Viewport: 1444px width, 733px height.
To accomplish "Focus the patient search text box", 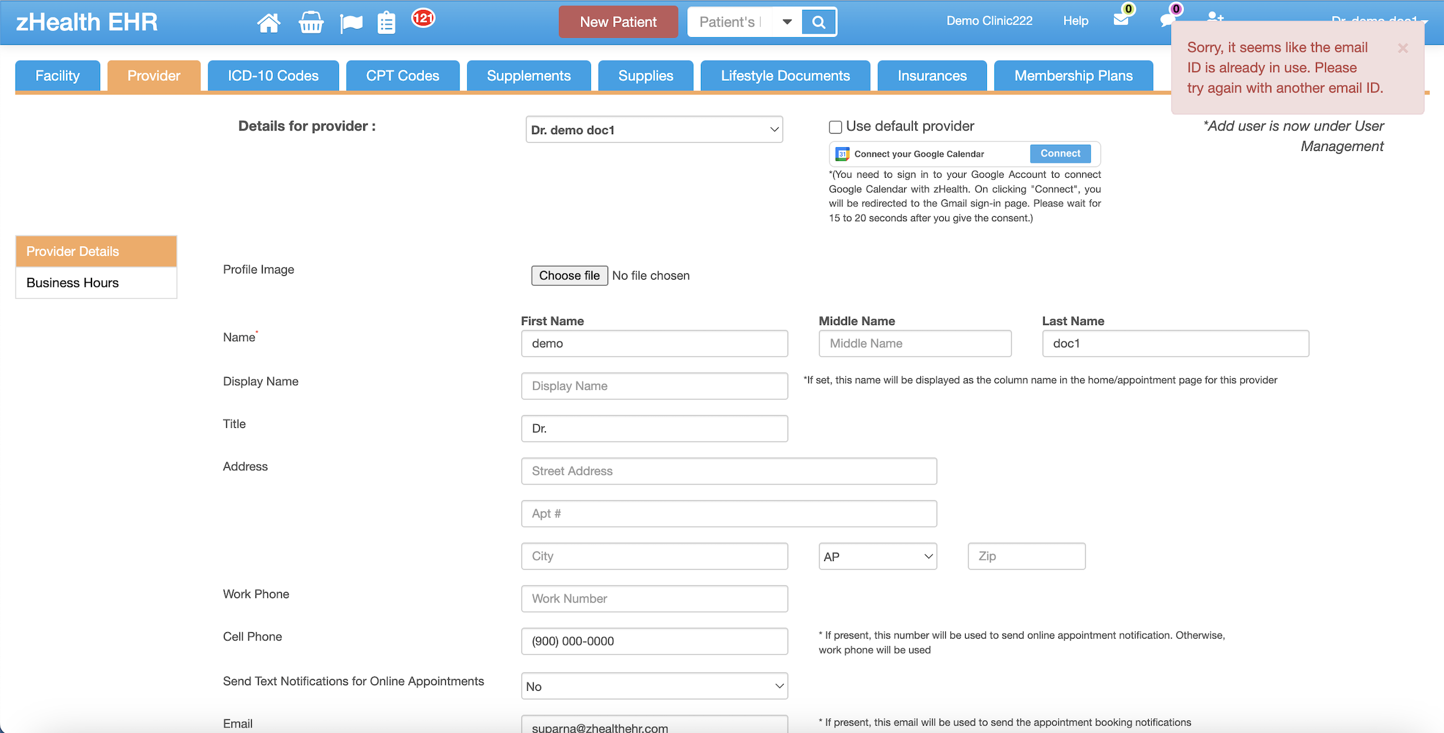I will coord(730,22).
